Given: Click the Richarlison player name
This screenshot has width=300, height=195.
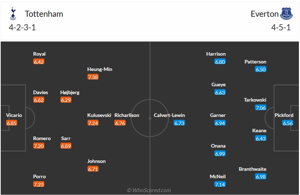Looking at the screenshot, I should tap(127, 115).
